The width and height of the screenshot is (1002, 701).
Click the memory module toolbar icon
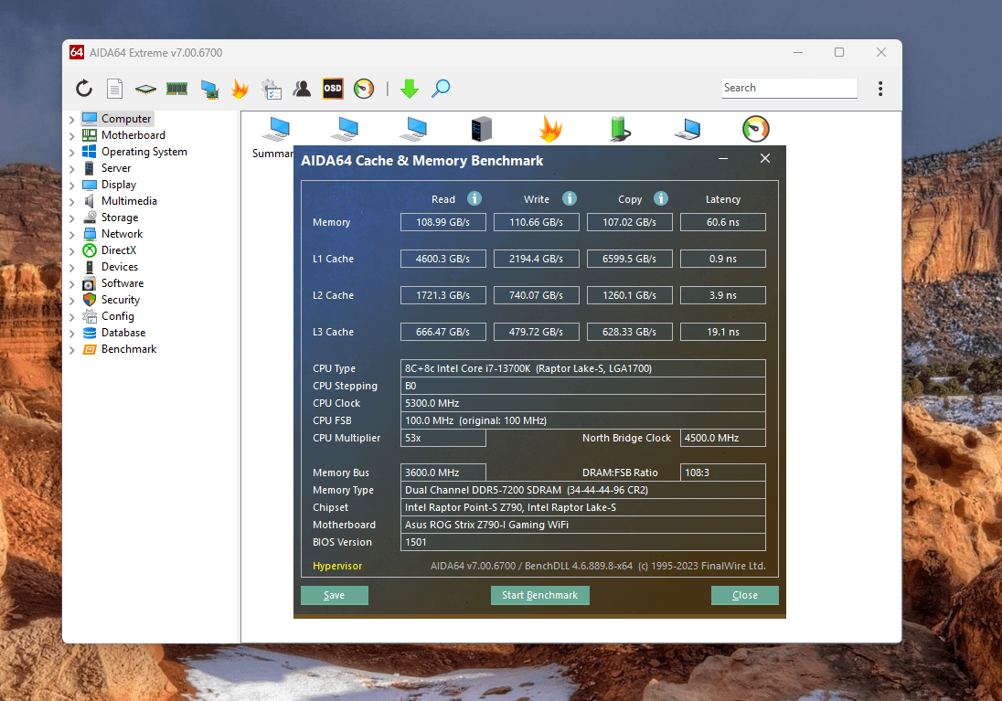click(x=177, y=88)
